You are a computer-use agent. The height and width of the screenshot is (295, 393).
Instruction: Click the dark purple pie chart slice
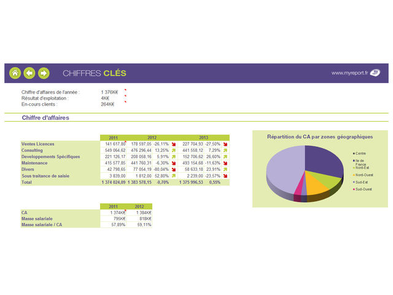click(x=324, y=160)
